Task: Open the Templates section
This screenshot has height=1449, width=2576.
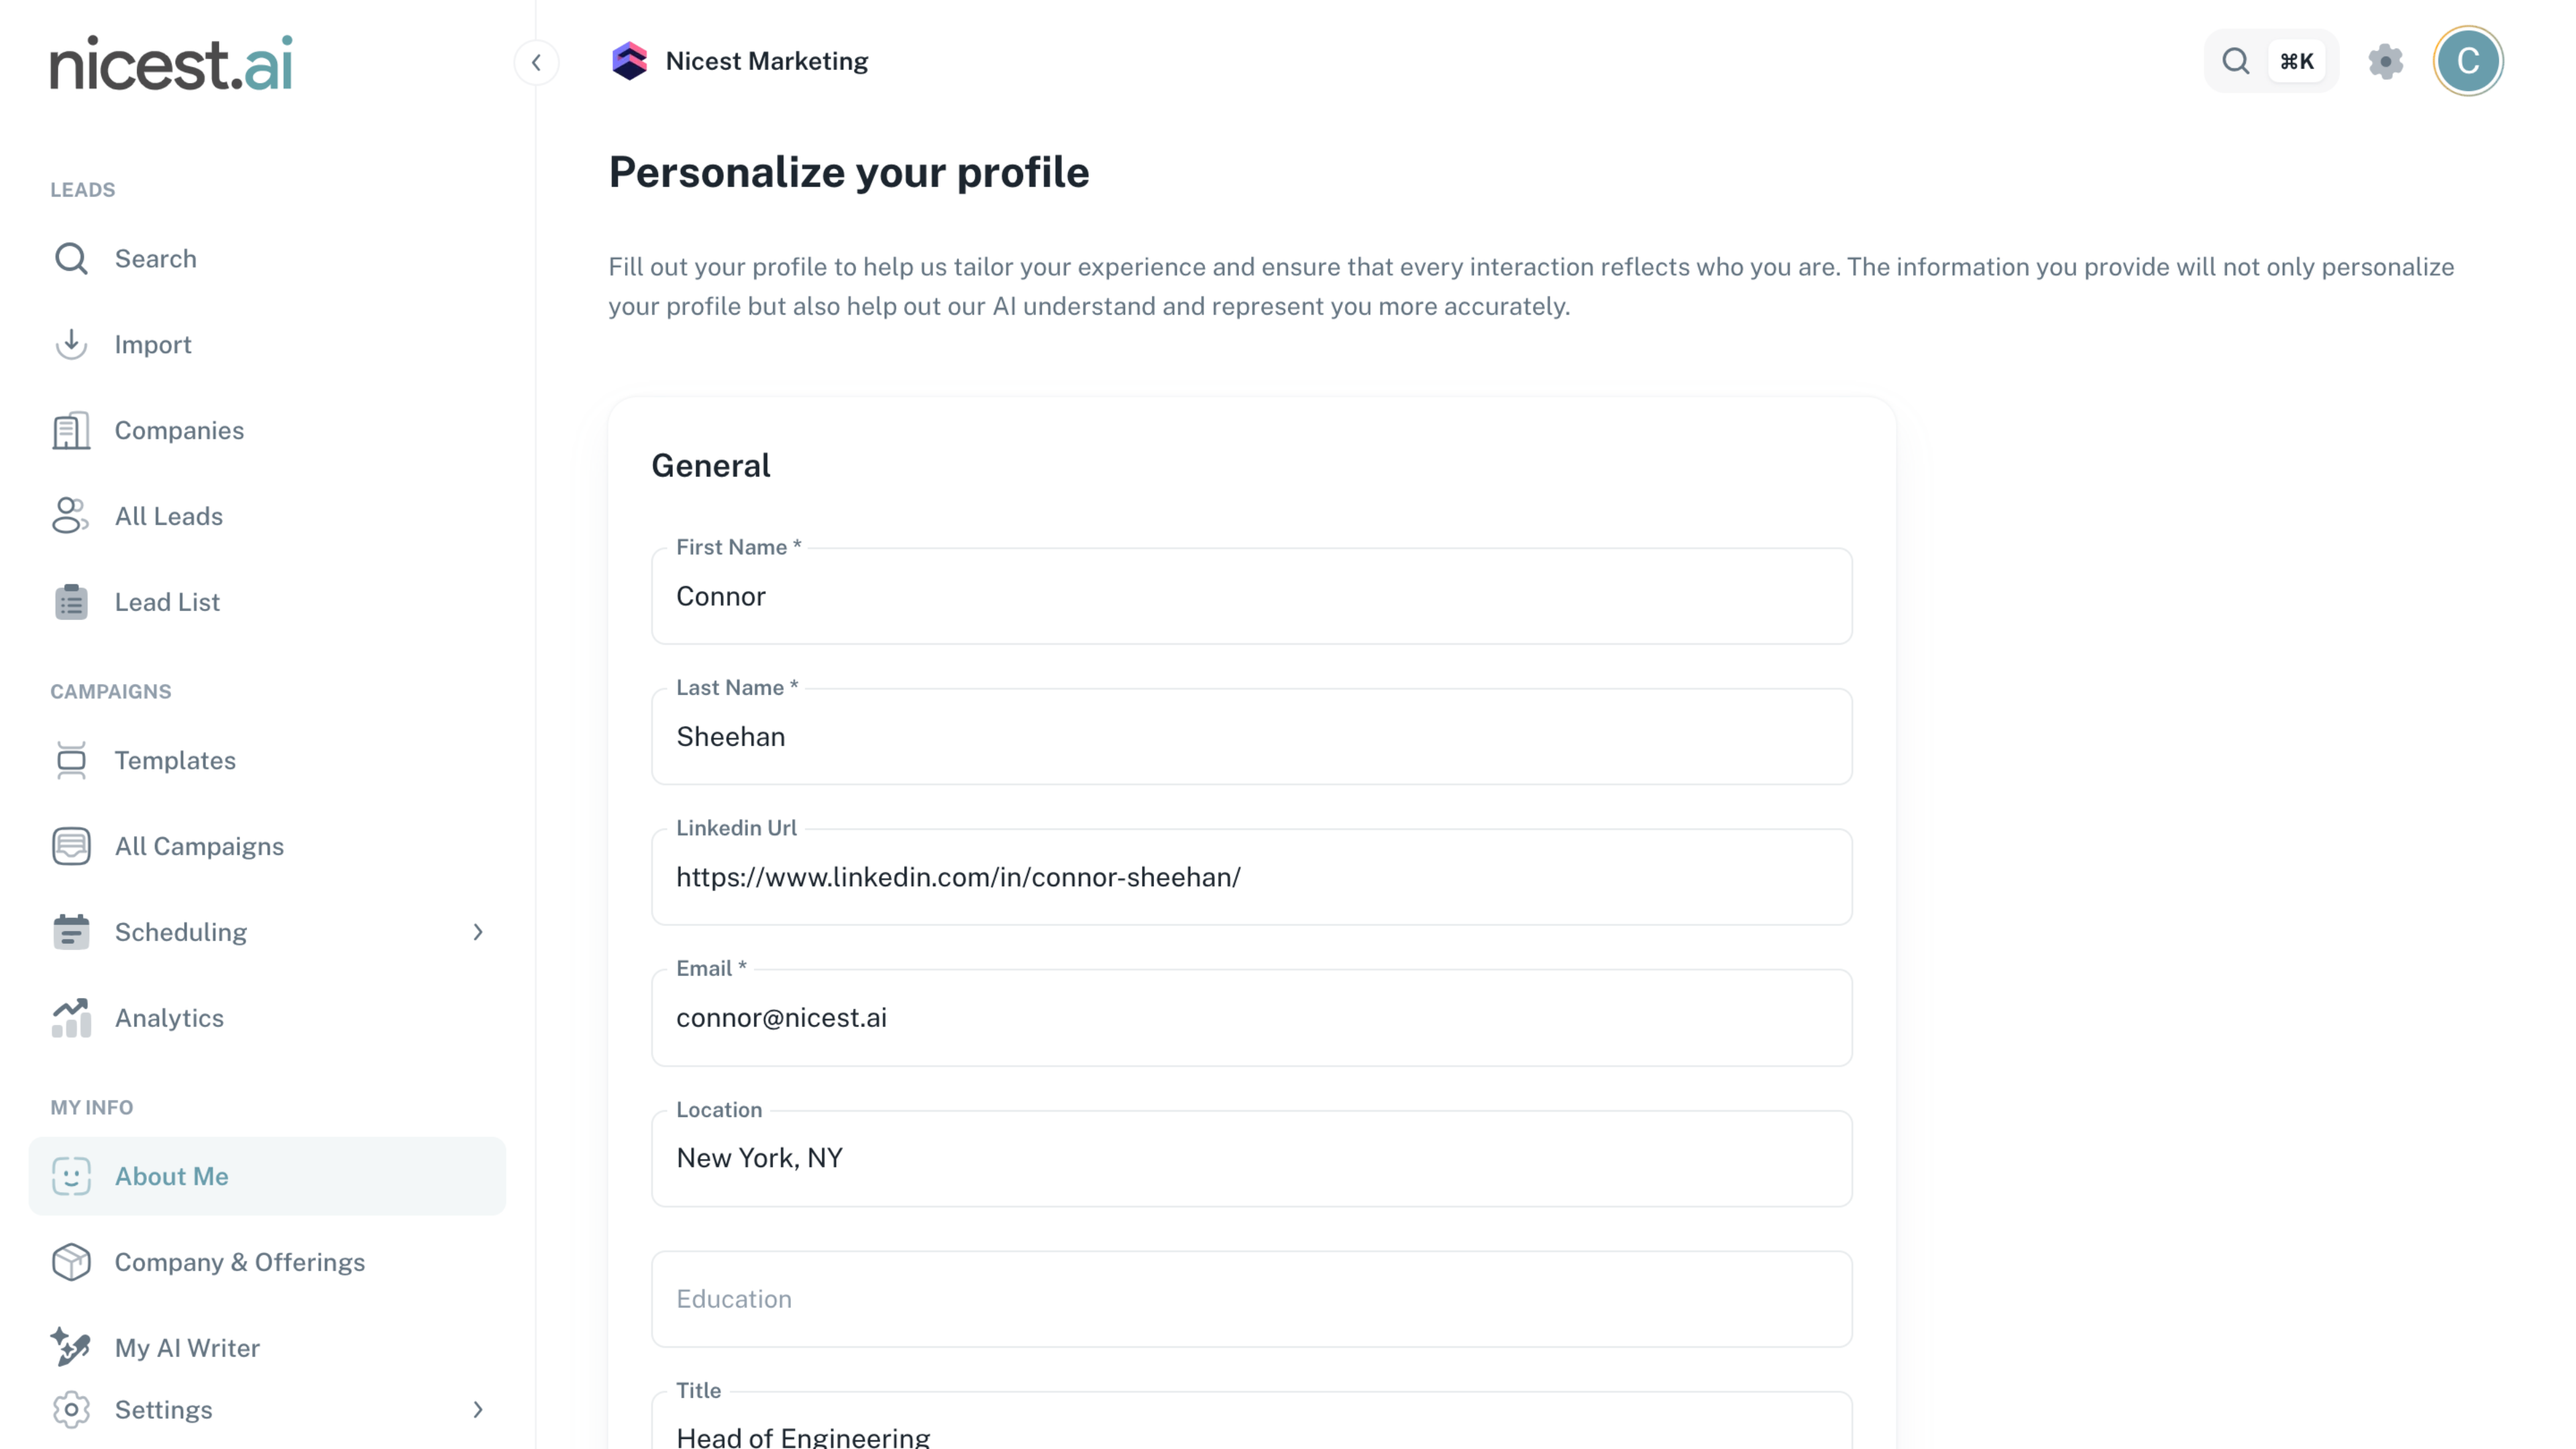Action: [175, 760]
